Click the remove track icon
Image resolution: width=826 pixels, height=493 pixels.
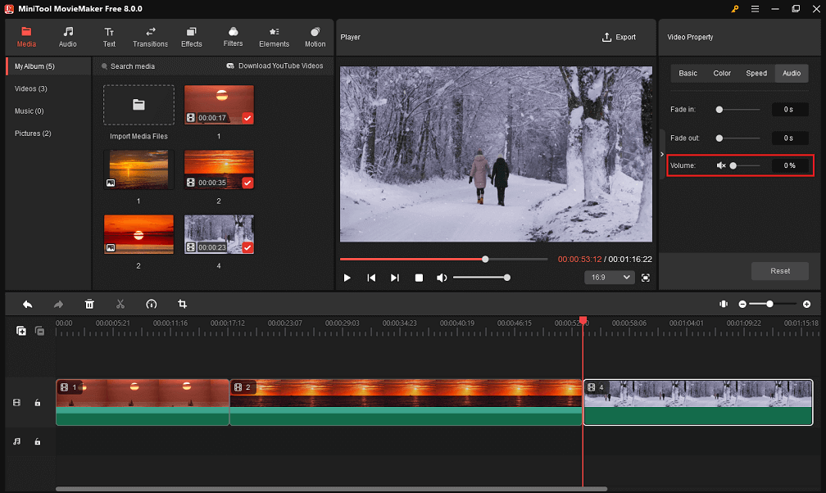click(x=39, y=331)
